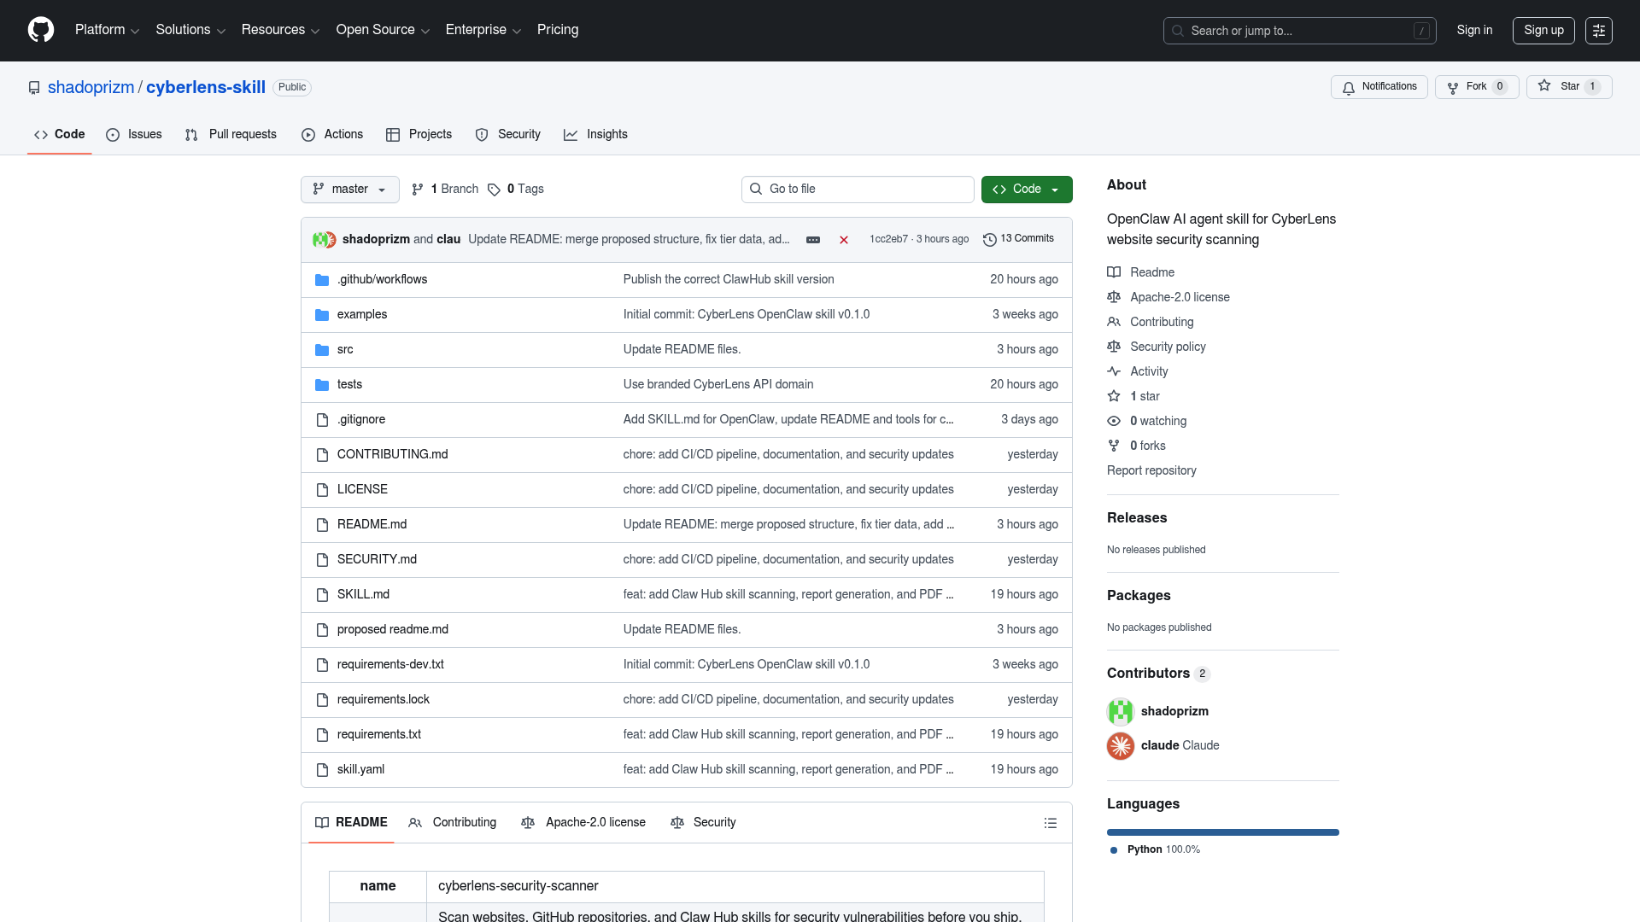View the 0 watching list
1640x922 pixels.
1157,421
